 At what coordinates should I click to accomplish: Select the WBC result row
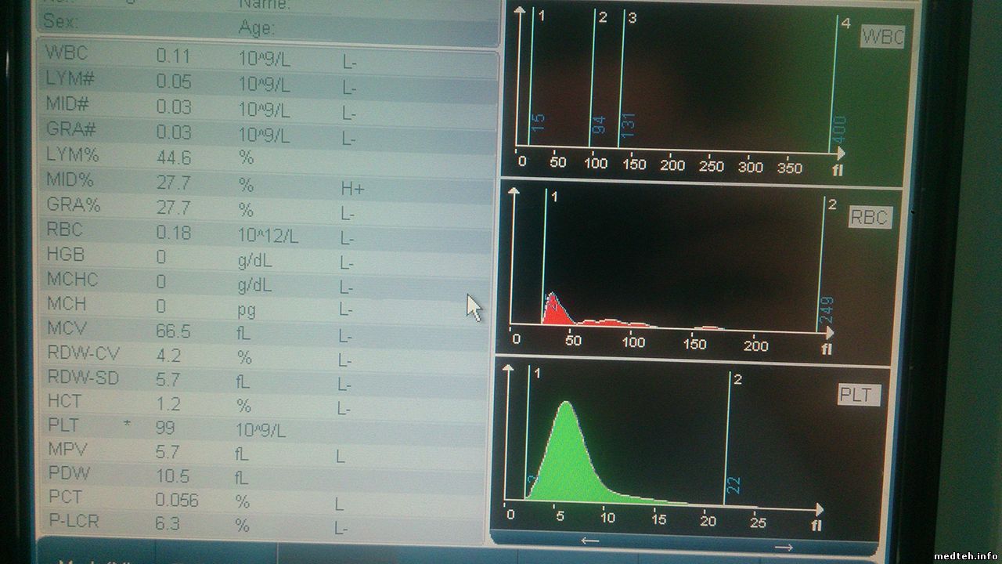click(x=266, y=56)
